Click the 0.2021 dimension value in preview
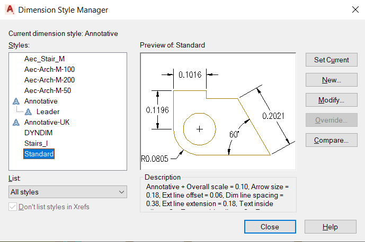This screenshot has width=365, height=242. pos(273,116)
